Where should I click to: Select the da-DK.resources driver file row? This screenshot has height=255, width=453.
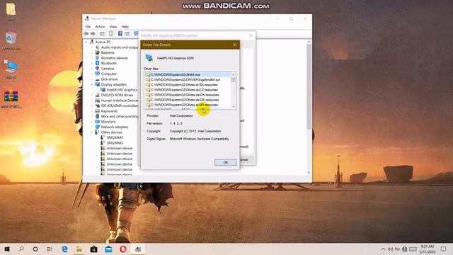coord(188,95)
